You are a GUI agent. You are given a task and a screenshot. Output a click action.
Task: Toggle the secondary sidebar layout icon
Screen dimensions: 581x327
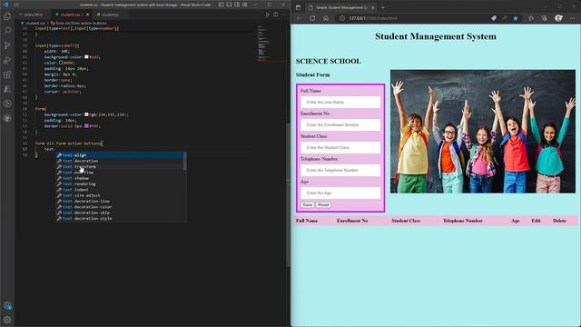[x=237, y=5]
